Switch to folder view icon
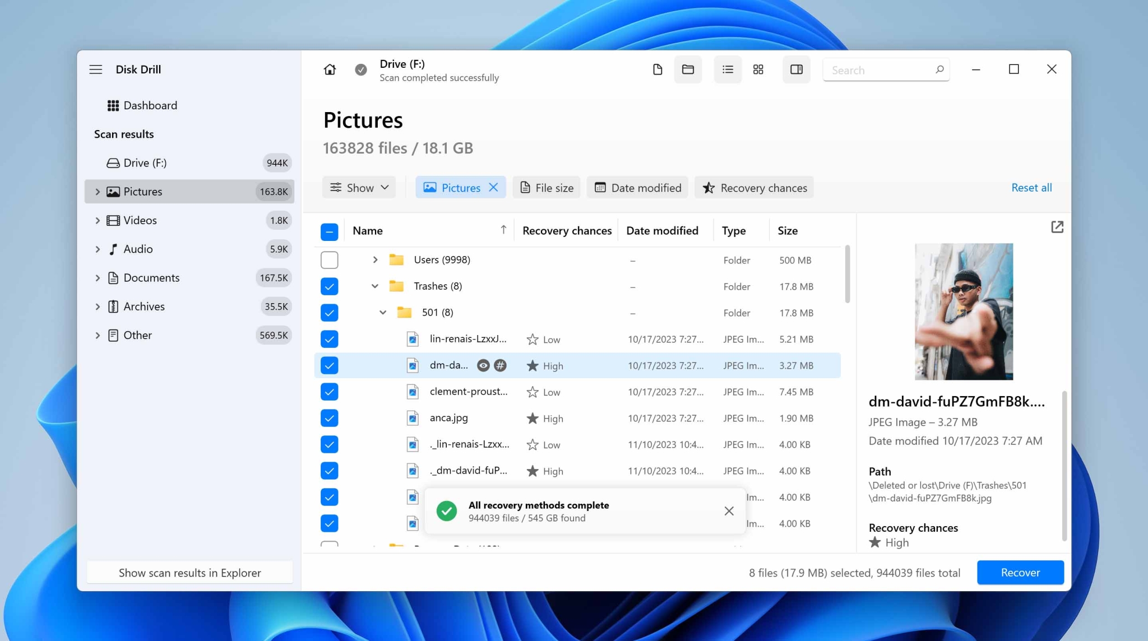This screenshot has height=641, width=1148. pos(688,69)
